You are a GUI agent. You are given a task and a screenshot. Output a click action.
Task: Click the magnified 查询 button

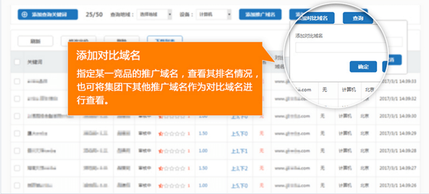pos(358,18)
